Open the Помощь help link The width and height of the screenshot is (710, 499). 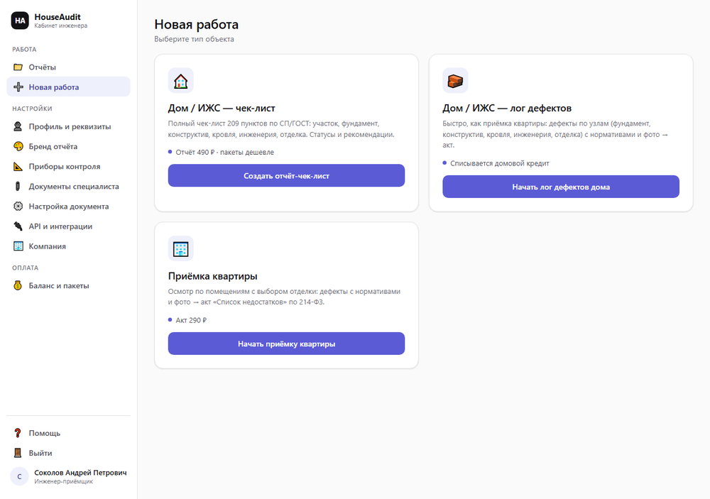point(68,433)
